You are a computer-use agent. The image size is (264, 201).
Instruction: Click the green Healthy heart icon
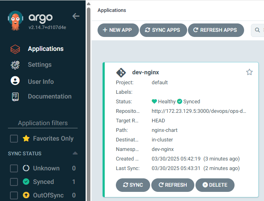(x=154, y=101)
